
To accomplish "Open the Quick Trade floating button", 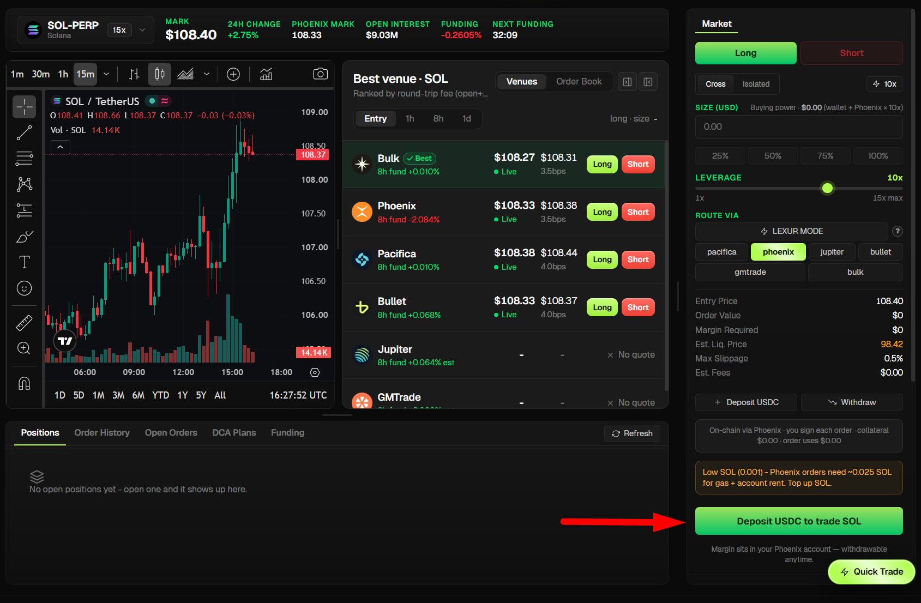I will (x=871, y=572).
